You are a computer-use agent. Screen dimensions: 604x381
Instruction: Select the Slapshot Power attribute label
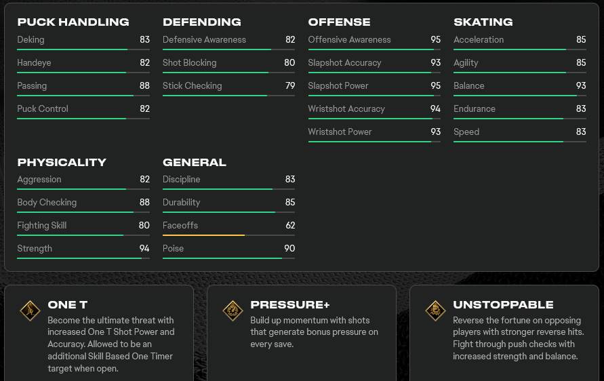(338, 85)
